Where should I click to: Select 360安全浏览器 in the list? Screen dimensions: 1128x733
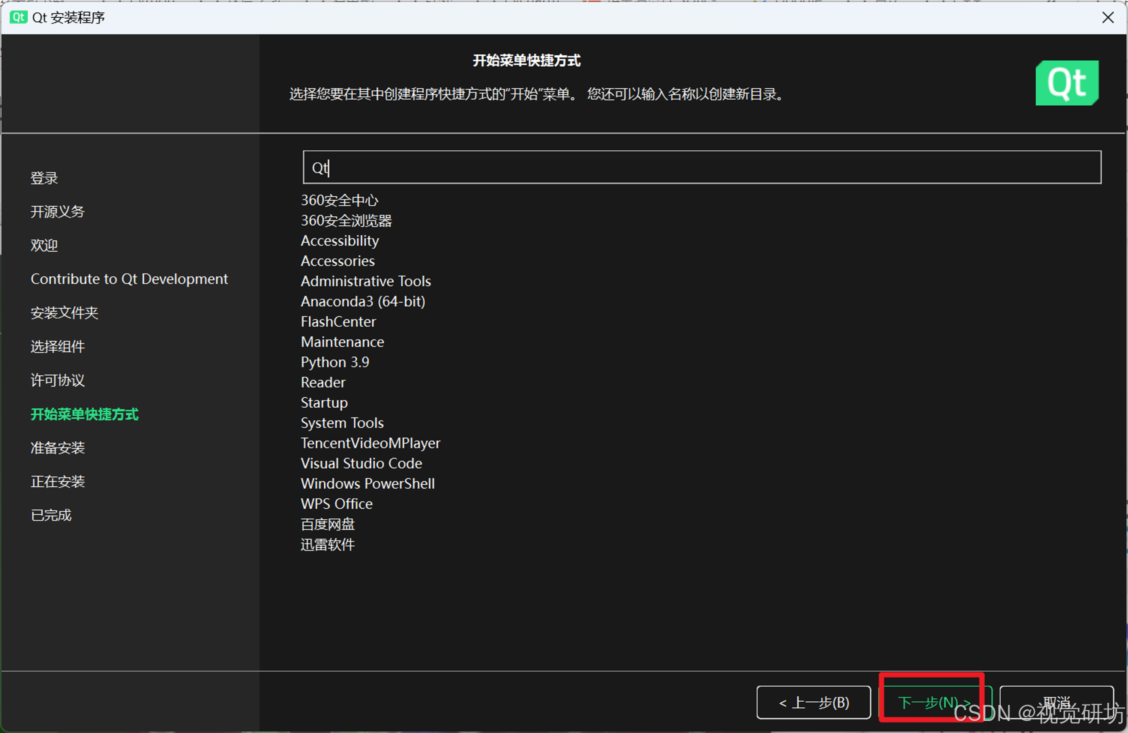tap(346, 220)
